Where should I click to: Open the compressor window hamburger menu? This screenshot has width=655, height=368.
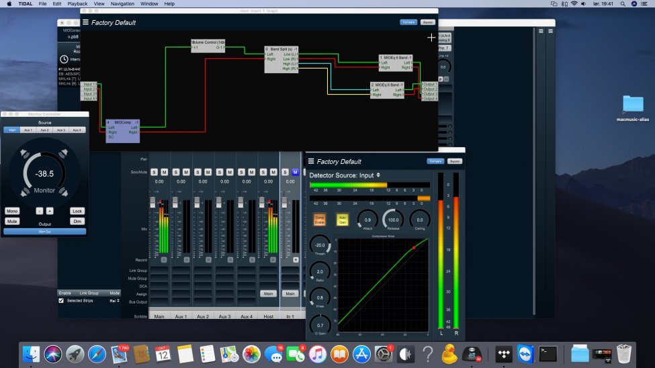[311, 161]
